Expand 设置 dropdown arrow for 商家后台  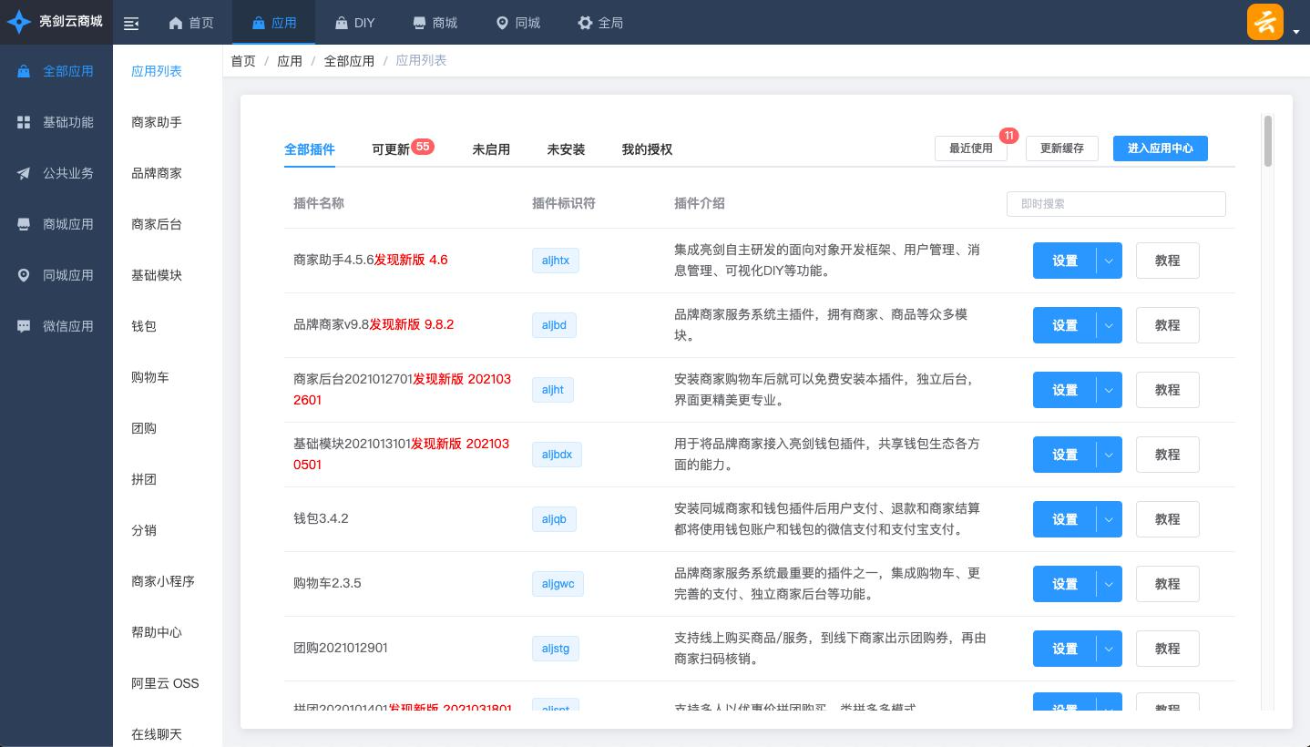tap(1109, 390)
